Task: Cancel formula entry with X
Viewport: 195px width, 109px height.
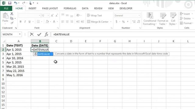Action: point(32,34)
